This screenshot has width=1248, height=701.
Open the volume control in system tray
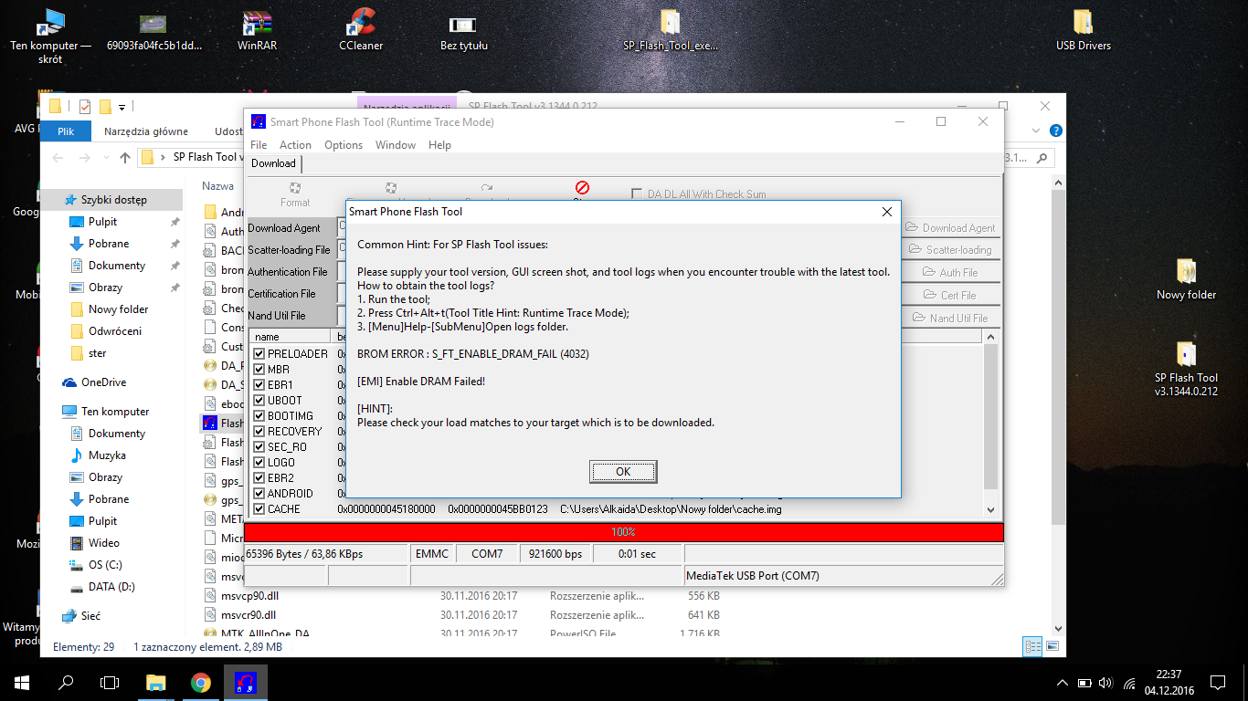(x=1106, y=683)
